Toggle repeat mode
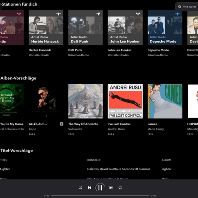 pyautogui.click(x=120, y=188)
